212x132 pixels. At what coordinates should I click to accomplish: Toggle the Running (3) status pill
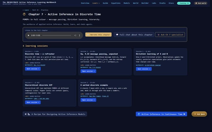183,3
